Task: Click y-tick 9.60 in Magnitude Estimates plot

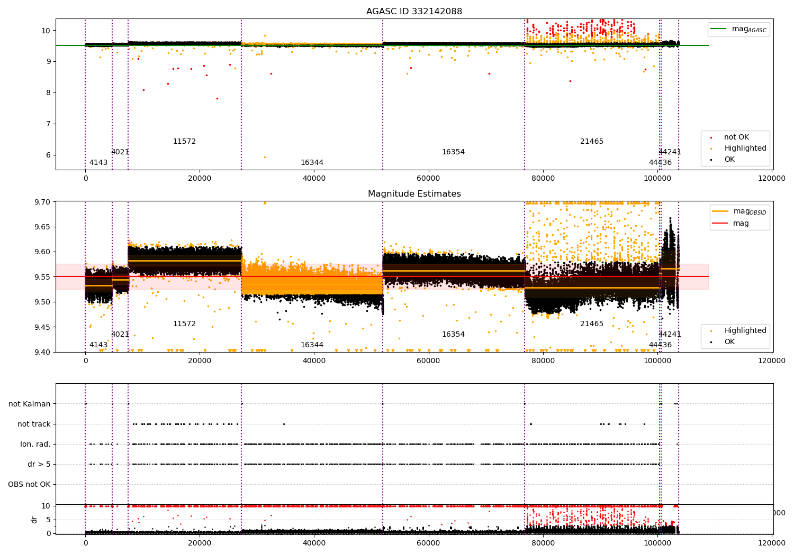Action: tap(42, 252)
